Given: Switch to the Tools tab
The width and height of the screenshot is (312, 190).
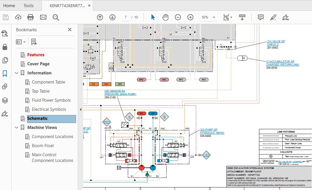Looking at the screenshot, I should pos(28,6).
